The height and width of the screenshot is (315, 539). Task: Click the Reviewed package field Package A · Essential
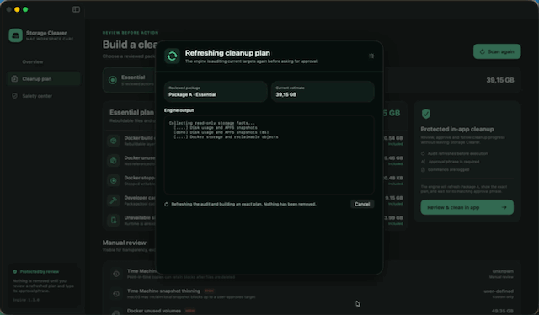click(x=216, y=92)
